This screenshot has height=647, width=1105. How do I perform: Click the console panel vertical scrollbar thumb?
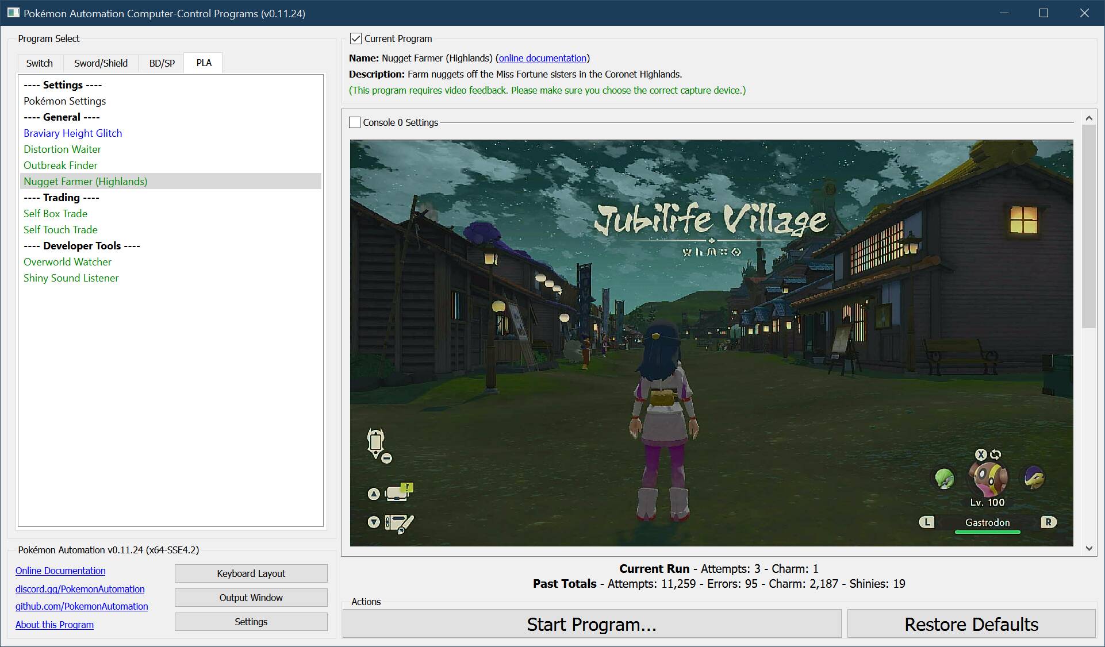click(1088, 227)
